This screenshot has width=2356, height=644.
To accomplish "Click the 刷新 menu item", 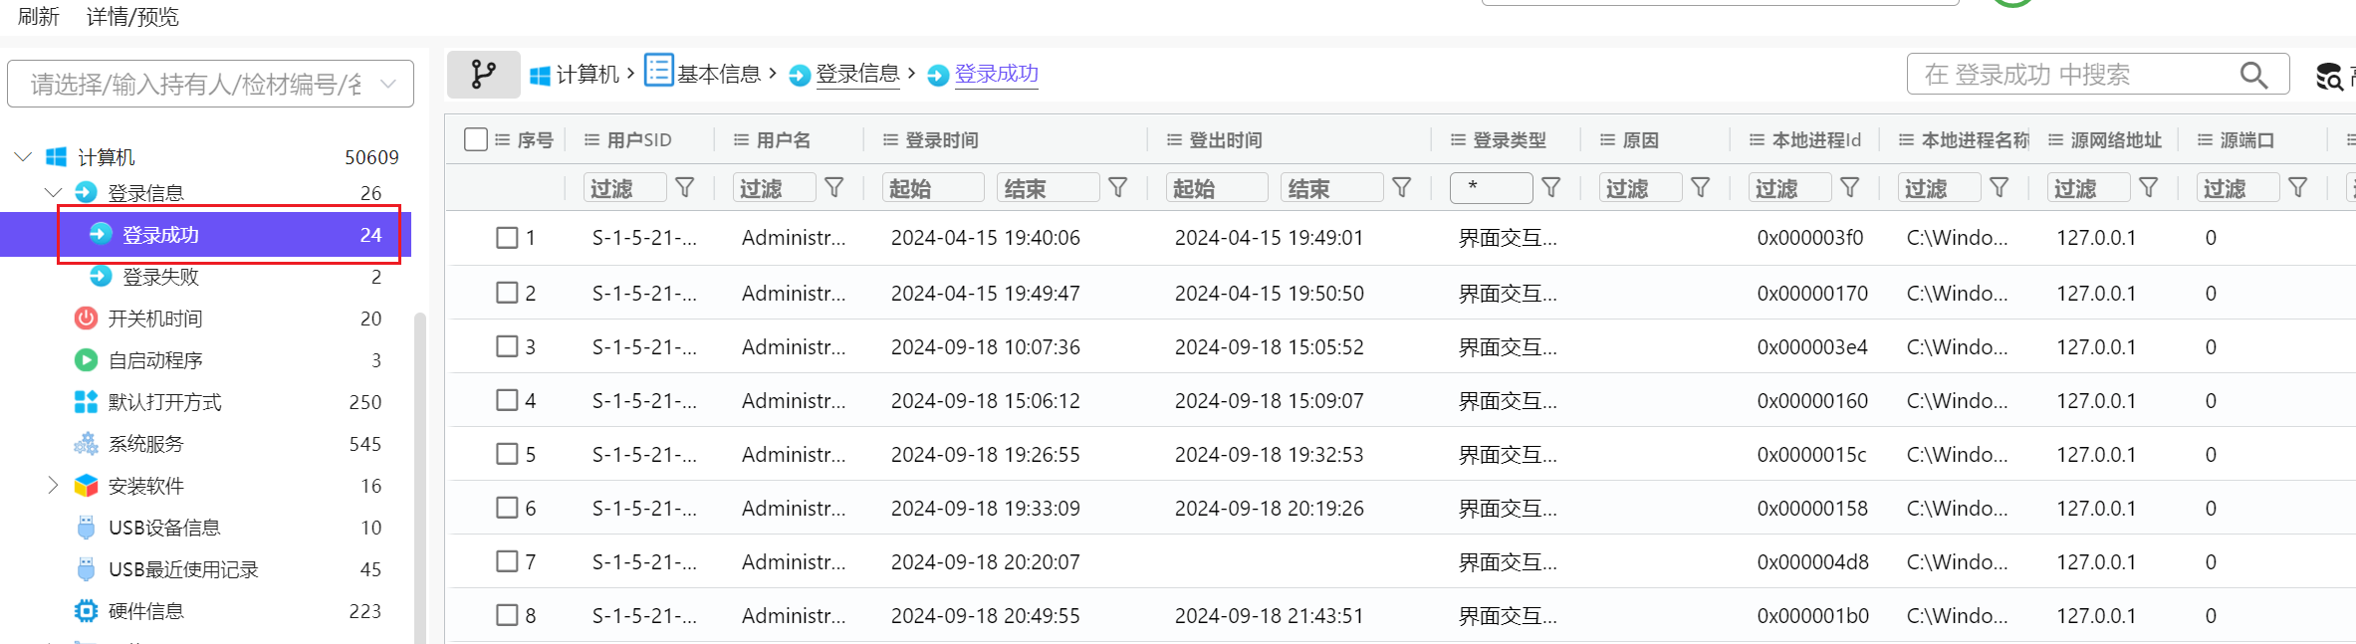I will click(39, 17).
